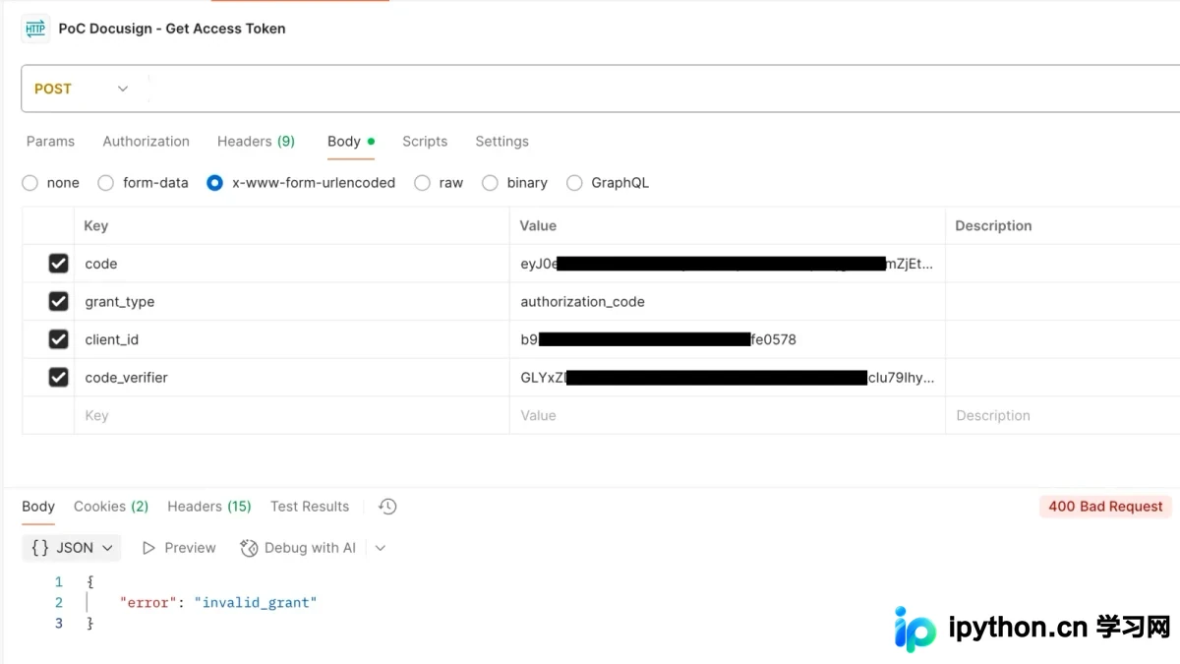Click the Preview button
This screenshot has width=1180, height=664.
pyautogui.click(x=179, y=548)
